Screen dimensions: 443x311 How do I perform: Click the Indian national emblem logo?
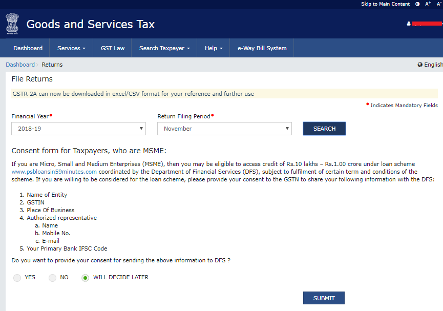[12, 24]
